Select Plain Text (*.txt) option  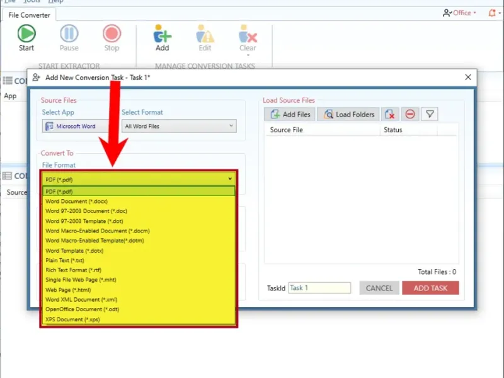[x=139, y=260]
